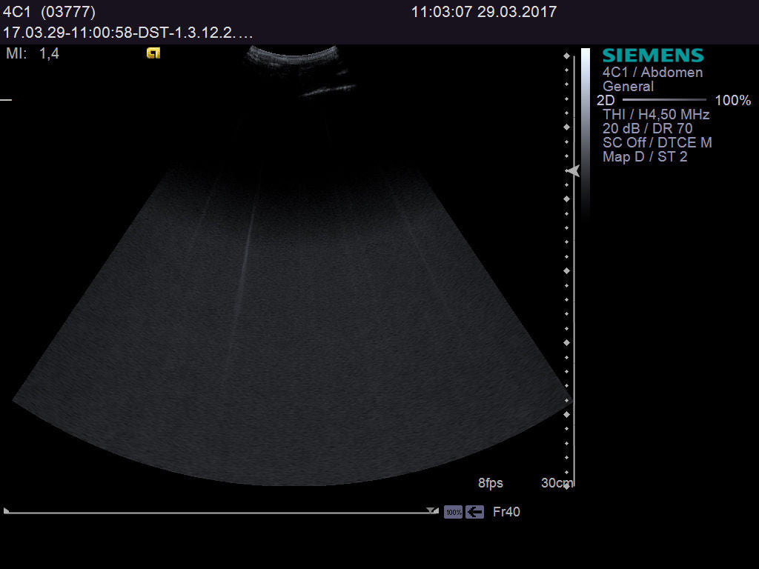The height and width of the screenshot is (569, 759).
Task: Click the 8fps frame-rate indicator
Action: coord(491,482)
